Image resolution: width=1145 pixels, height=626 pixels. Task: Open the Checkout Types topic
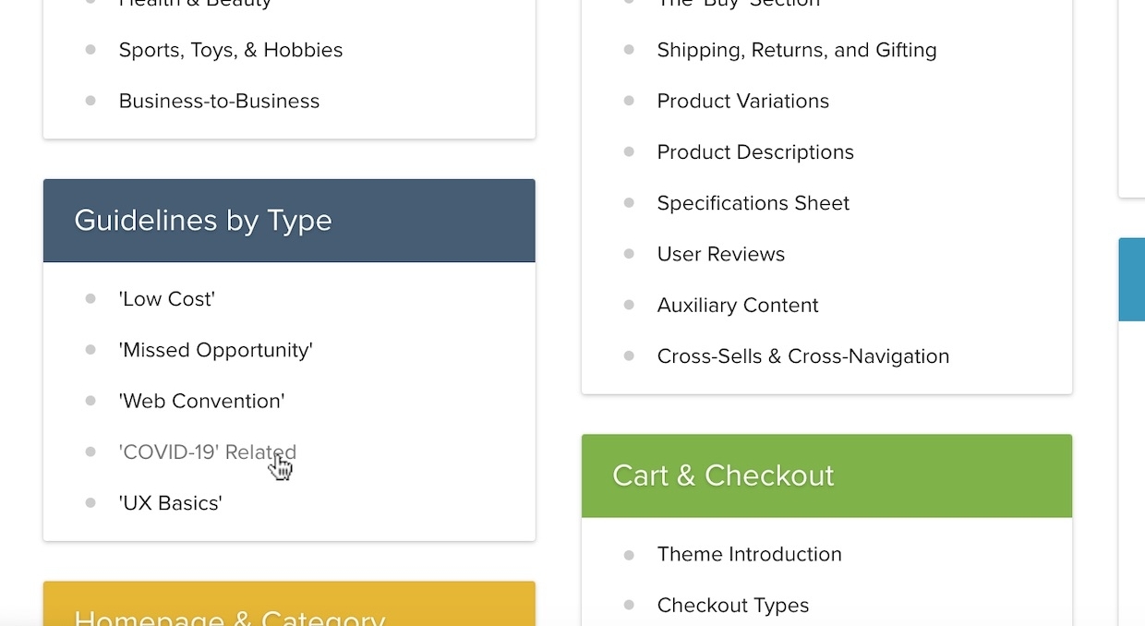point(733,606)
